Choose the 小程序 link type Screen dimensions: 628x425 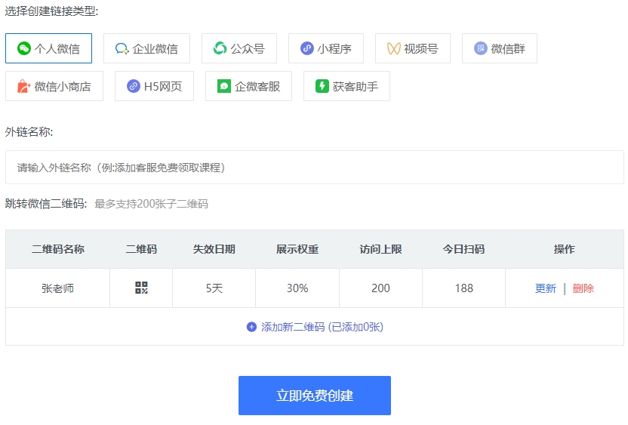pos(326,48)
